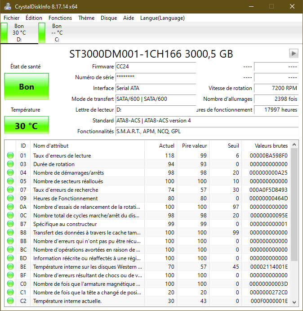Open the Langue(Language) menu
This screenshot has width=303, height=311.
[162, 18]
